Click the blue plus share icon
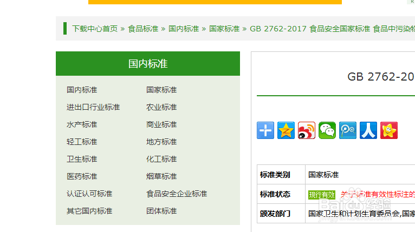Image resolution: width=415 pixels, height=232 pixels. pos(265,130)
